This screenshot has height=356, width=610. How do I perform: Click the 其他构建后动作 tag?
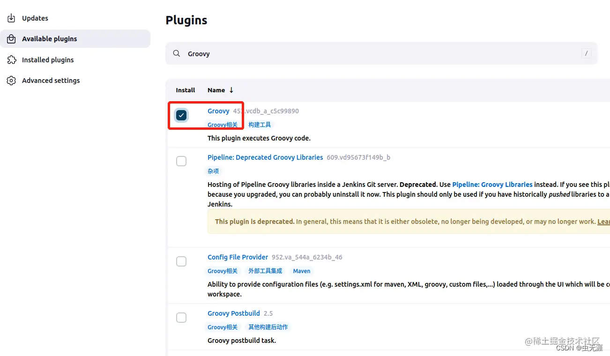click(268, 327)
